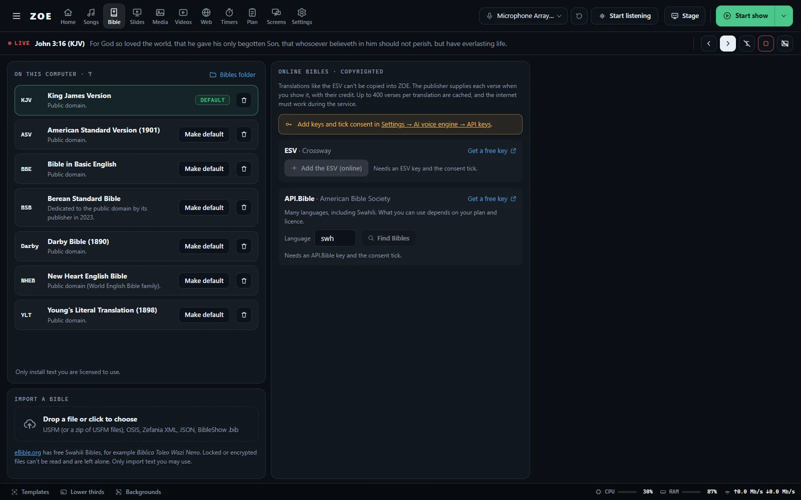The image size is (801, 500).
Task: Click the upload cloud icon to import
Action: [30, 424]
